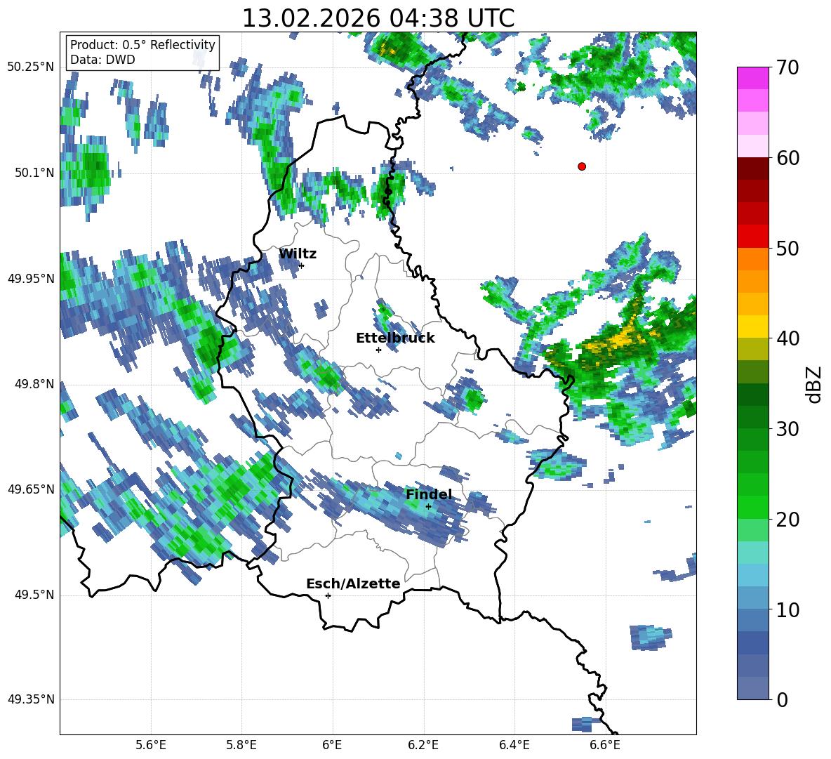The image size is (831, 759).
Task: Click the 49.5°N latitude tick label
Action: tap(35, 595)
